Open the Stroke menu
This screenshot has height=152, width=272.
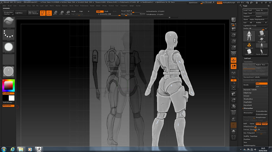[x=104, y=6]
